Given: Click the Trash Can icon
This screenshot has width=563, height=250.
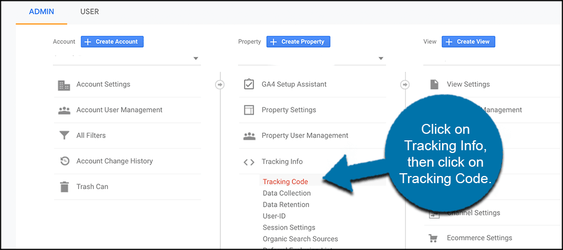Looking at the screenshot, I should click(64, 187).
